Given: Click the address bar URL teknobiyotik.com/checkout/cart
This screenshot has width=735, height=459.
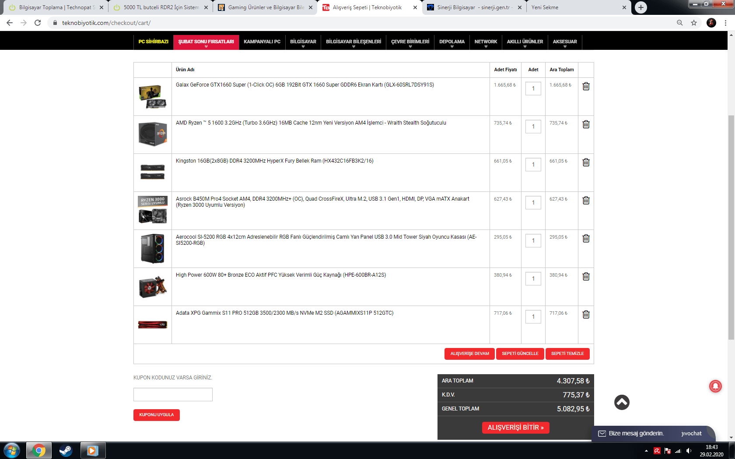Looking at the screenshot, I should coord(106,23).
